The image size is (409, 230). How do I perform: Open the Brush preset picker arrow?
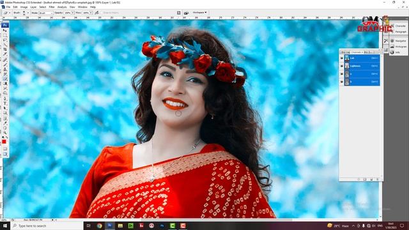coord(28,13)
